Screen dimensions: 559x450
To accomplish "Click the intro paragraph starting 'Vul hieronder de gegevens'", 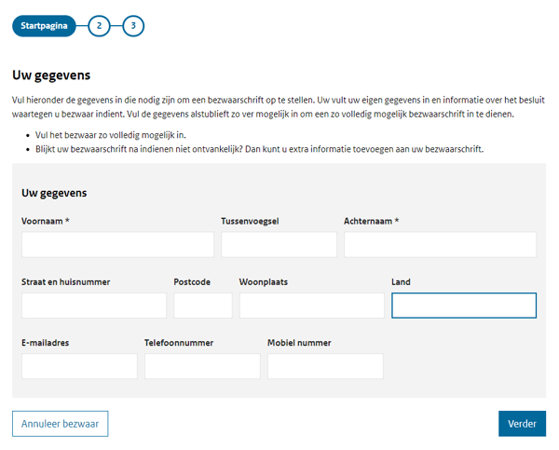I will (x=279, y=107).
